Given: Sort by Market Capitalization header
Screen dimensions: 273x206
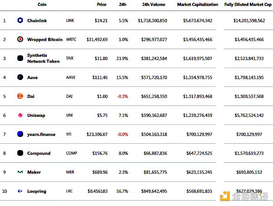Looking at the screenshot, I should coord(198,5).
